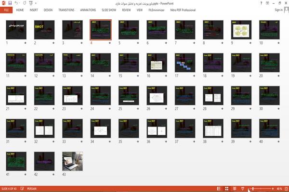Viewport: 289px width, 192px height.
Task: Select slide 9 with green diagram
Action: [241, 30]
